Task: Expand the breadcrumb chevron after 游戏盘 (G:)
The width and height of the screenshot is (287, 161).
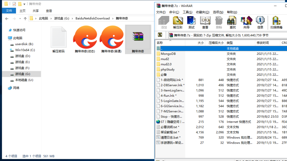Action: (72, 18)
